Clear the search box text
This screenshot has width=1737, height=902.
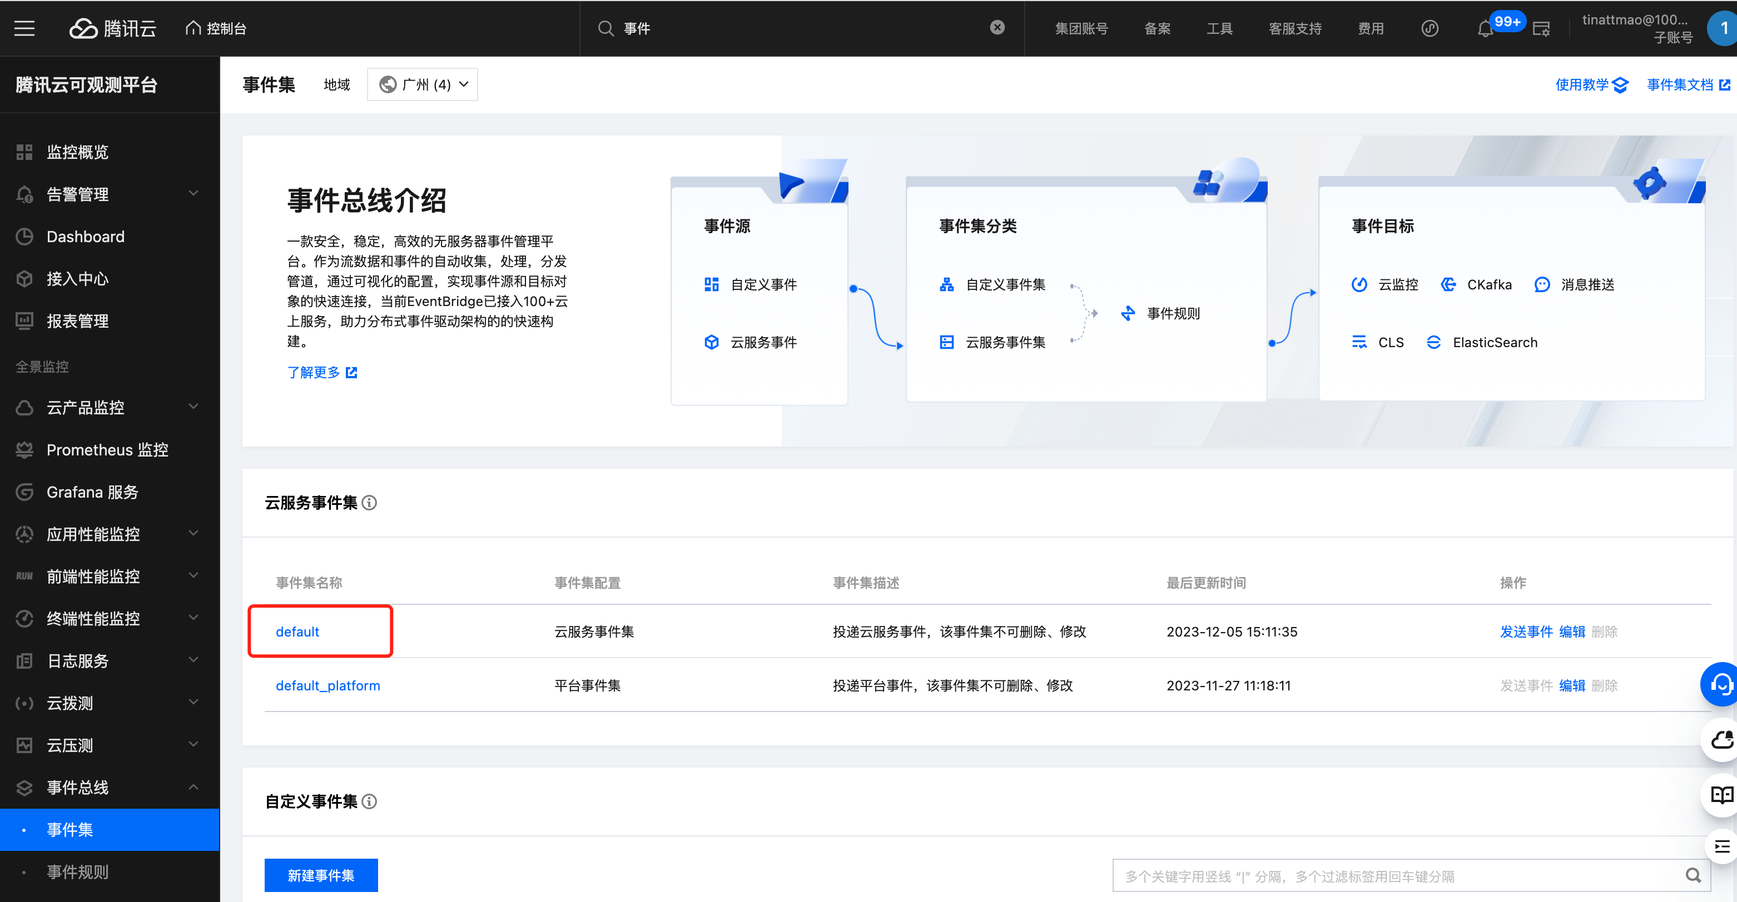pos(996,28)
